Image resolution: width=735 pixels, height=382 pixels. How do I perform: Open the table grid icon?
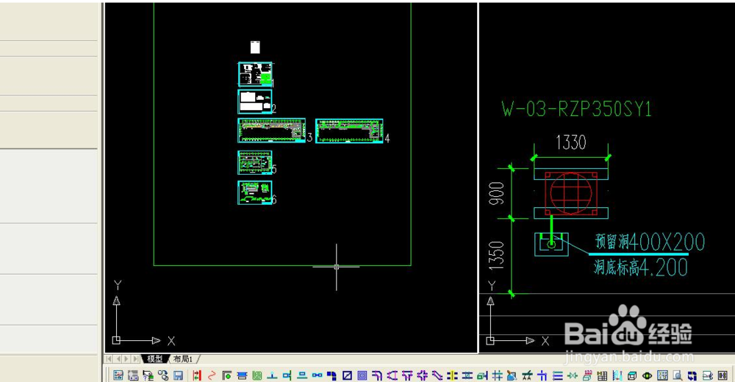603,375
